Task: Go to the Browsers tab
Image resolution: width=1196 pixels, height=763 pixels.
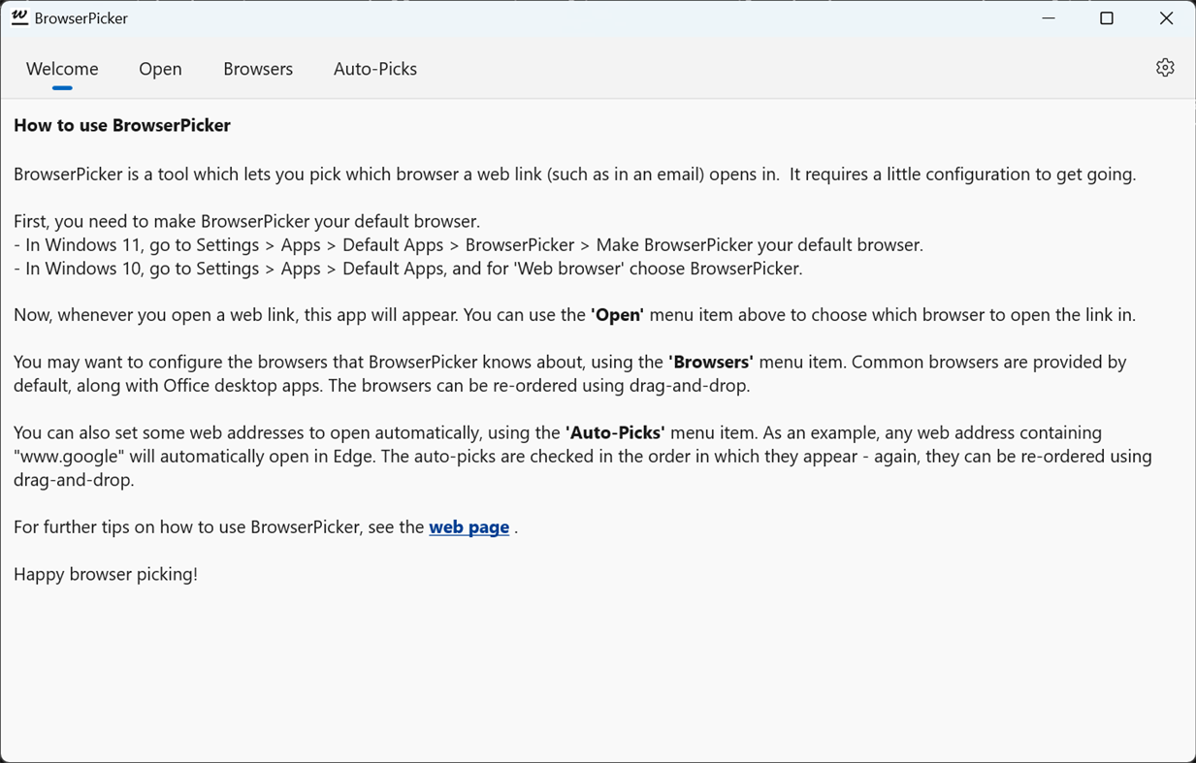Action: pos(258,69)
